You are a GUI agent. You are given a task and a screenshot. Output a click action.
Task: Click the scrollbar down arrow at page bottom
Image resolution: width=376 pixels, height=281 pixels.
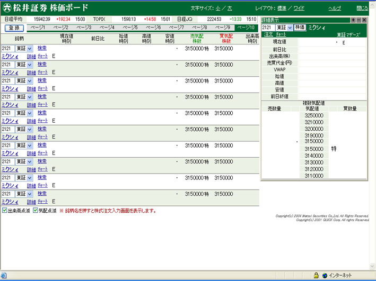(372, 266)
